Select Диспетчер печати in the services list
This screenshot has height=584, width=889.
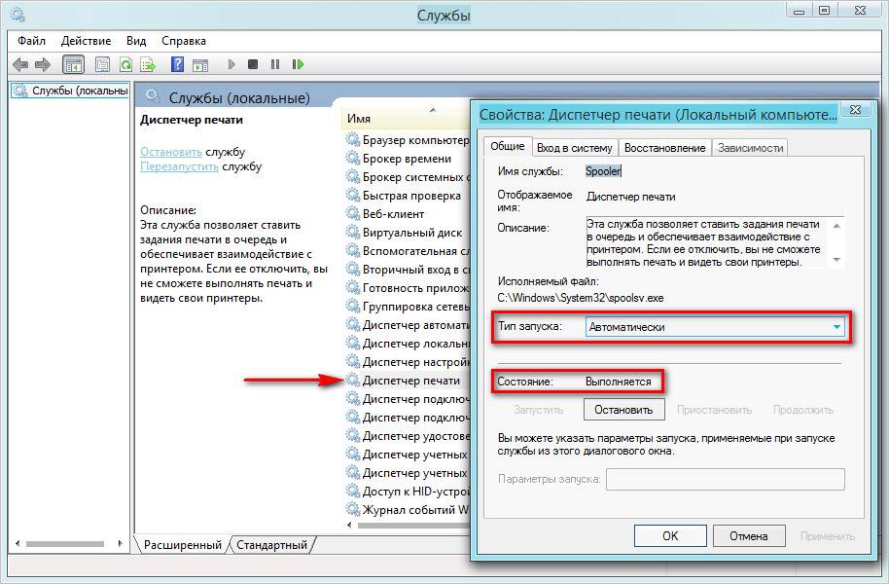click(410, 381)
